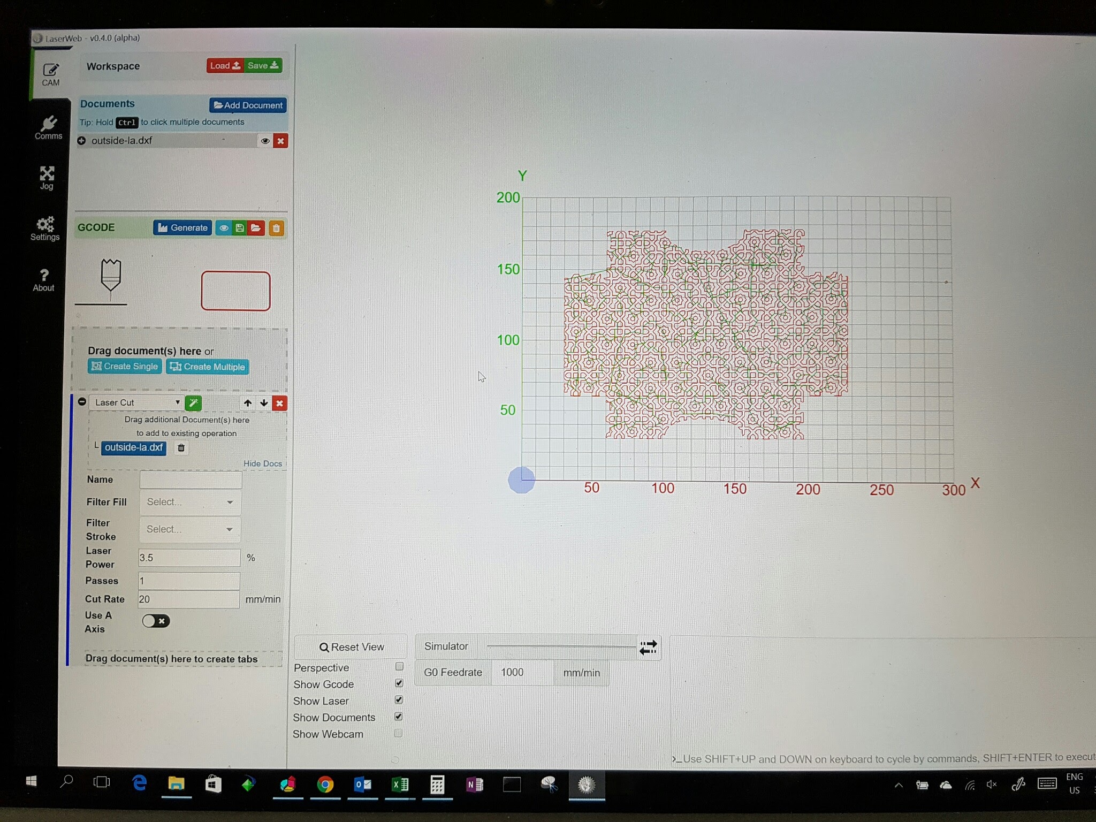The width and height of the screenshot is (1096, 822).
Task: Toggle the Use A Axis switch
Action: 156,621
